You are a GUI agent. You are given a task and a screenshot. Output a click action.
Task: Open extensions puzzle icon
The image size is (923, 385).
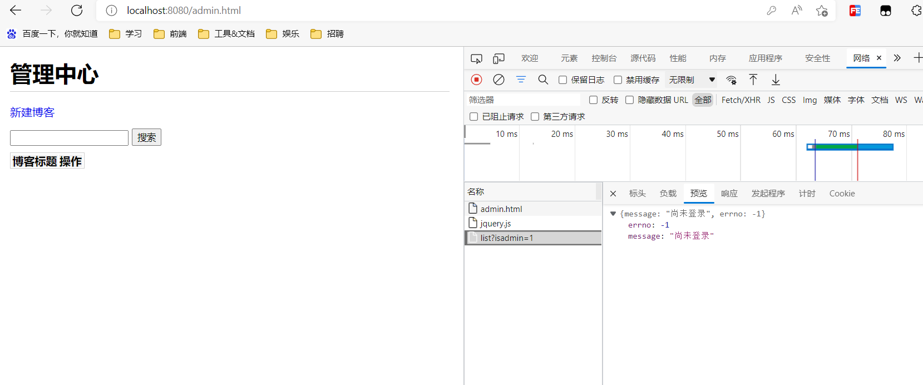click(x=916, y=11)
